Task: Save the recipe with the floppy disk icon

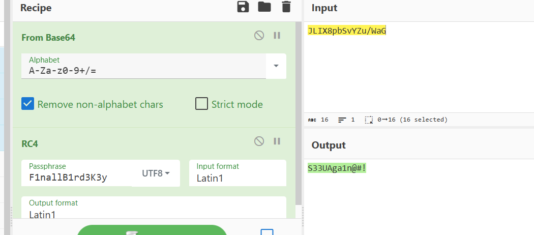Action: pyautogui.click(x=243, y=7)
